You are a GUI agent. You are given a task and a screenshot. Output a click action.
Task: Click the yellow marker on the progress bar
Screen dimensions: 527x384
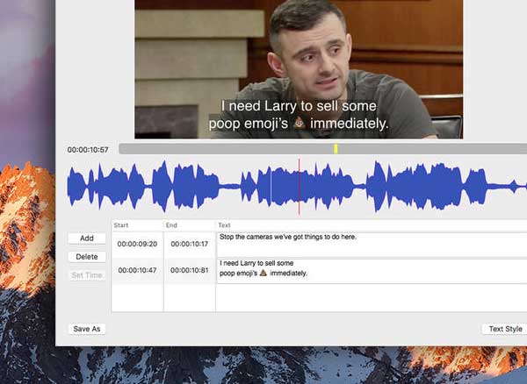click(336, 149)
